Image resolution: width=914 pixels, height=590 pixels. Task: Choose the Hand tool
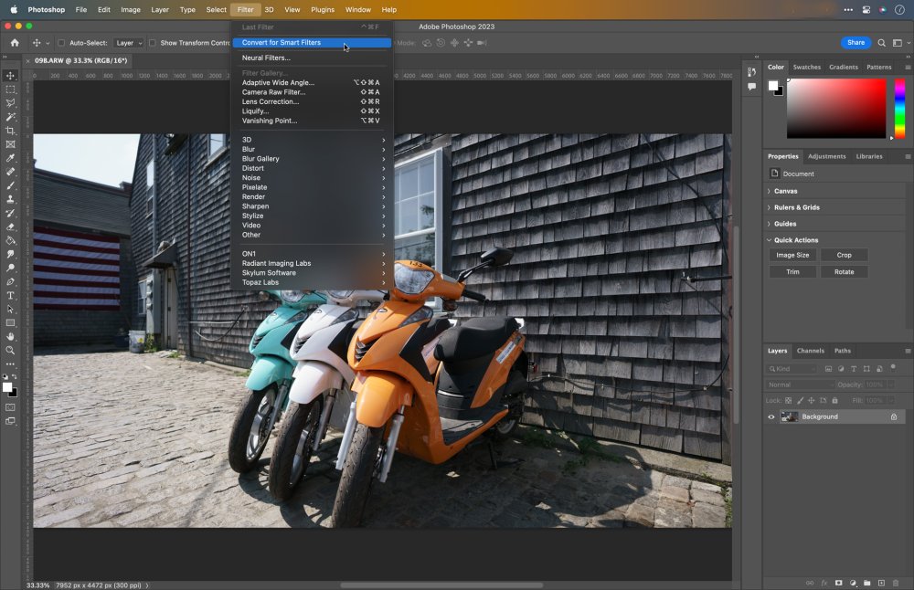(x=11, y=336)
